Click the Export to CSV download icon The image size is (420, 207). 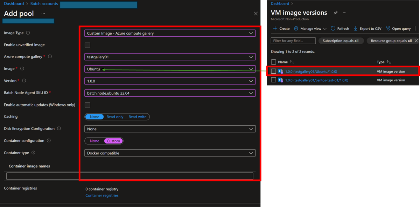coord(356,29)
